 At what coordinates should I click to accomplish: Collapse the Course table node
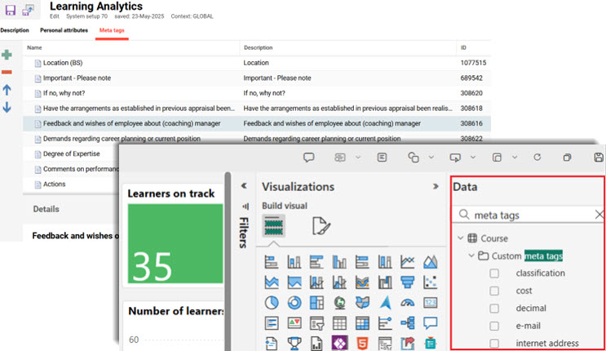pyautogui.click(x=460, y=238)
